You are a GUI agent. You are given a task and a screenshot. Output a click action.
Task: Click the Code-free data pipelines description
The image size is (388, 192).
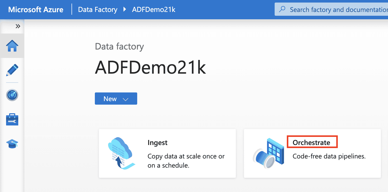(x=329, y=156)
